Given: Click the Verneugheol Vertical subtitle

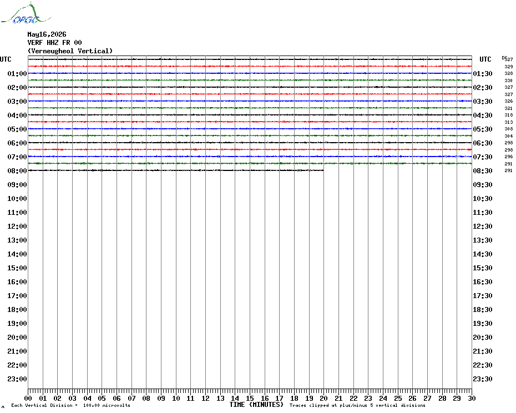Looking at the screenshot, I should coord(70,51).
